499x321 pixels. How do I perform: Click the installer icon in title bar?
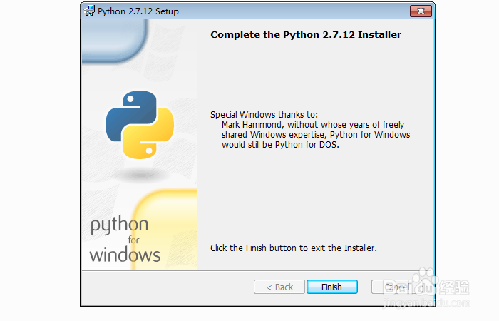pos(89,11)
